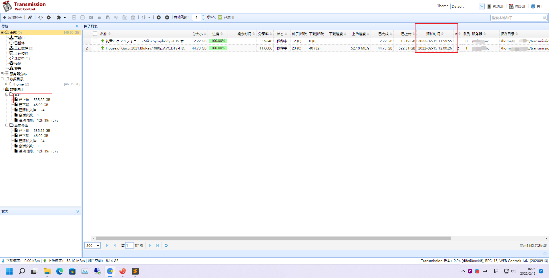
Task: Click the pause selected torrent icon
Action: [82, 17]
